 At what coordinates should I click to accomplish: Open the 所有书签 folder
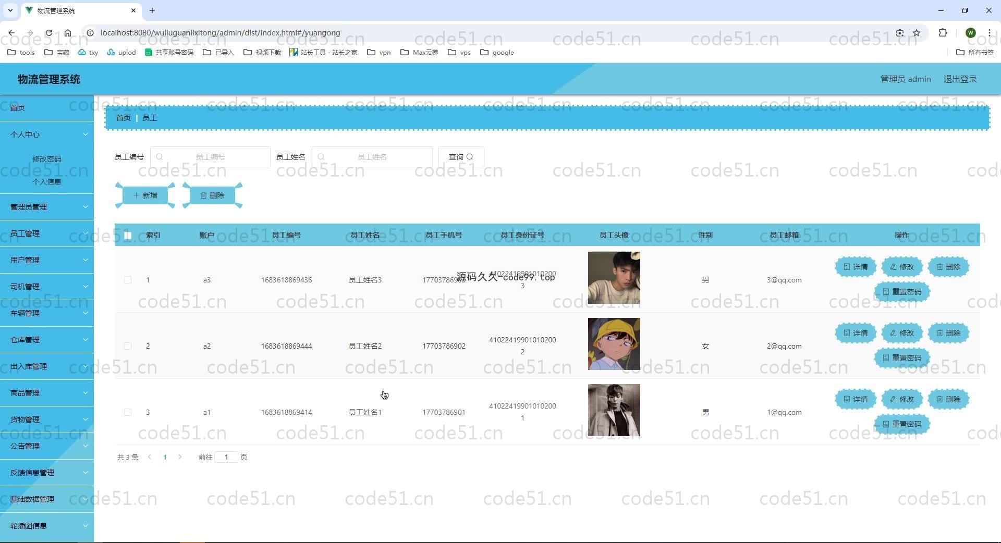pyautogui.click(x=975, y=52)
